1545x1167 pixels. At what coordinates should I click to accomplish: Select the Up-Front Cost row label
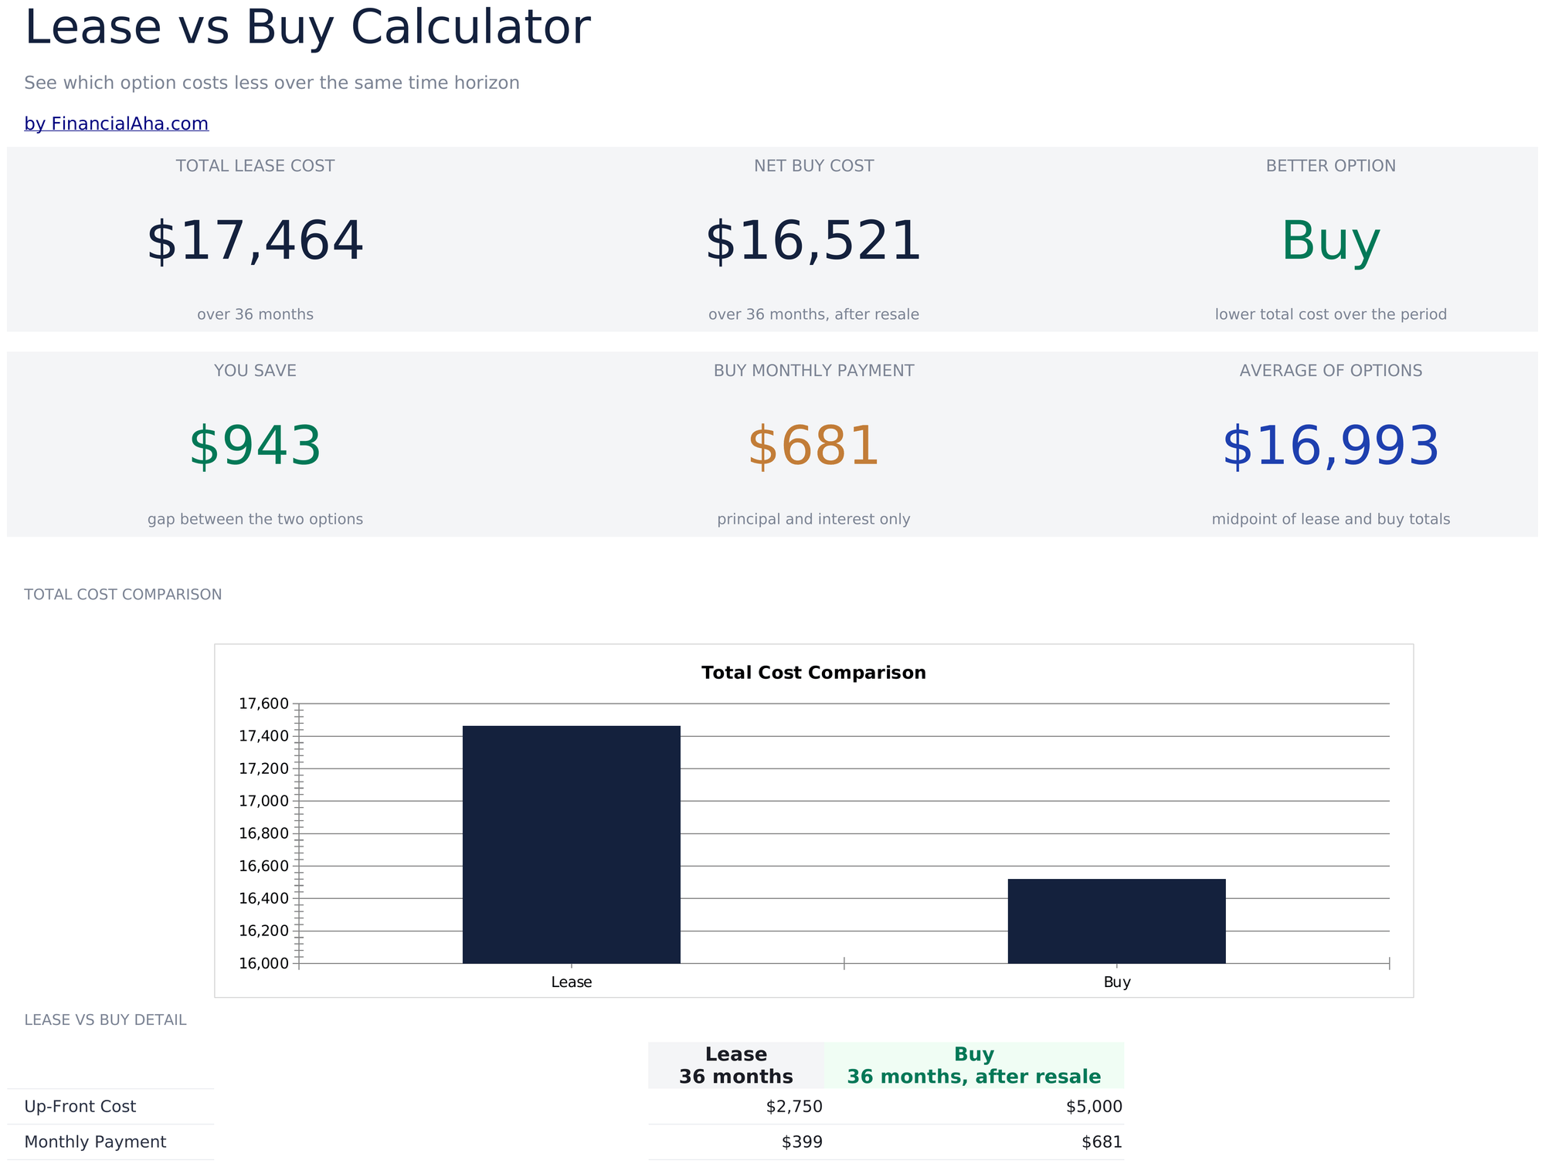pyautogui.click(x=80, y=1107)
